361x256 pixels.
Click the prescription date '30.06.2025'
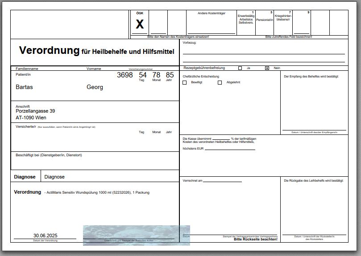45,236
